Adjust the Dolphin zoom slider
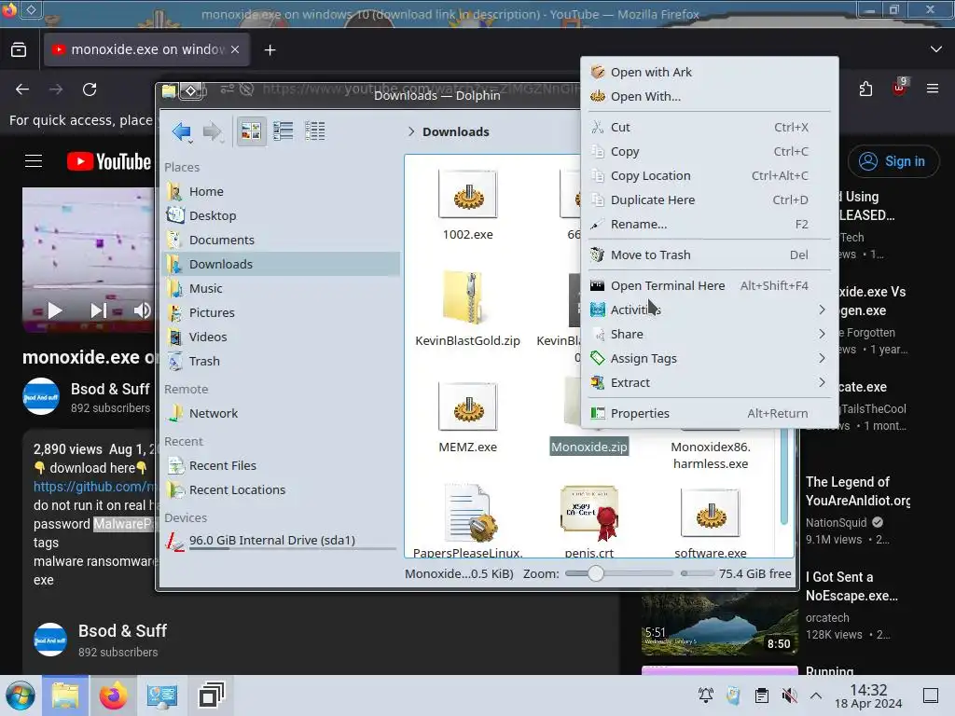This screenshot has height=716, width=955. (619, 573)
